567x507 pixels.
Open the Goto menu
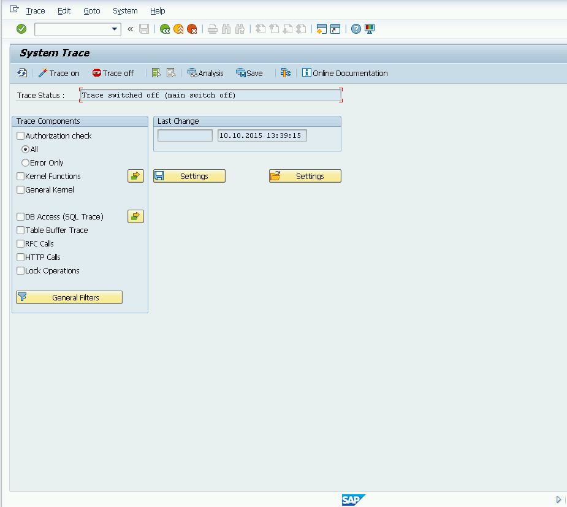[91, 10]
